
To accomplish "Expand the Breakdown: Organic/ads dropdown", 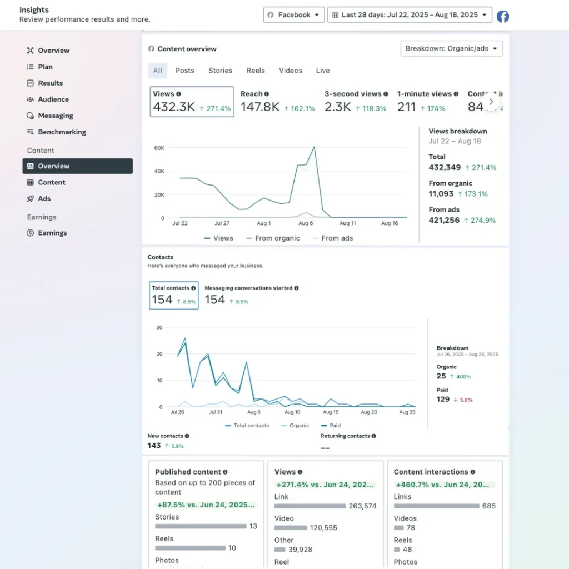I will pyautogui.click(x=451, y=49).
